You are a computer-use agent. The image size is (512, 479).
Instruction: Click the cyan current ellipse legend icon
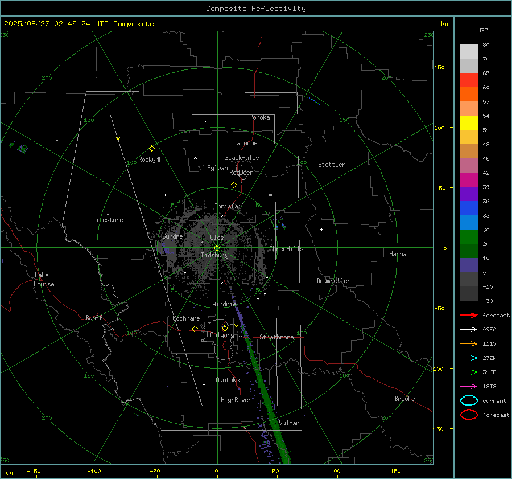click(x=469, y=400)
